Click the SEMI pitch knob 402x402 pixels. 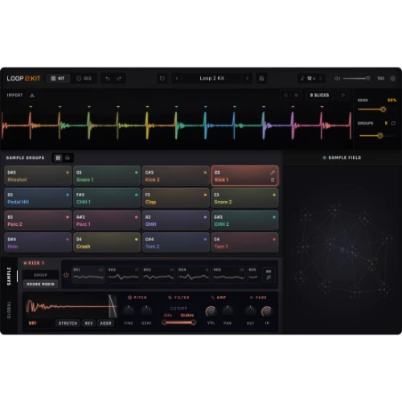click(146, 311)
